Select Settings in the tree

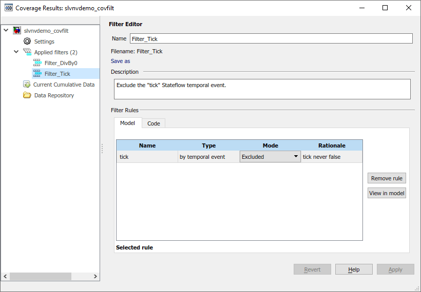point(44,41)
